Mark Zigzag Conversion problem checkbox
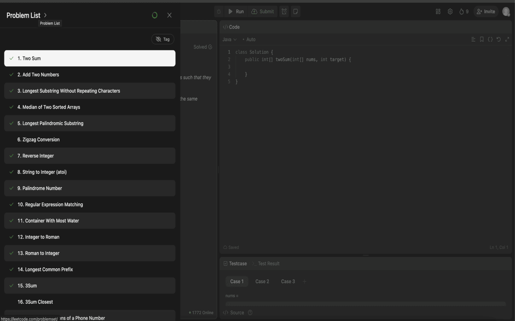 coord(11,140)
